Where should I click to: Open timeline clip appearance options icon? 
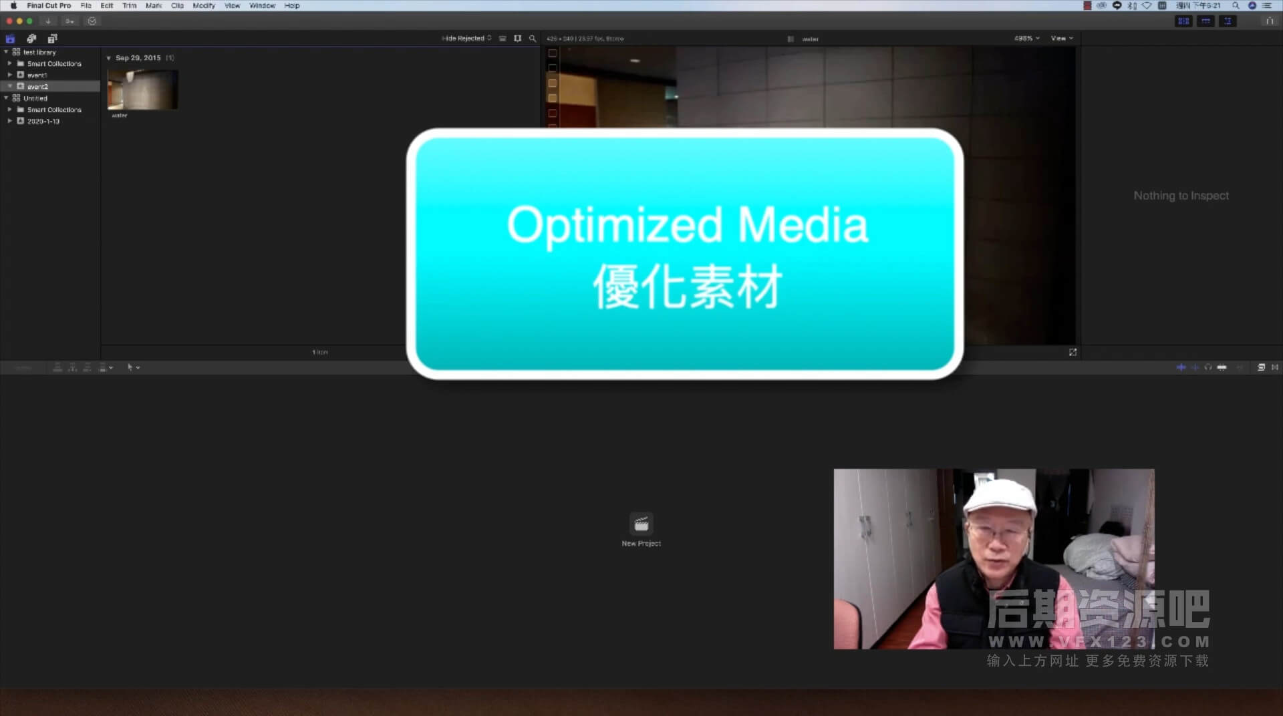(x=1240, y=367)
